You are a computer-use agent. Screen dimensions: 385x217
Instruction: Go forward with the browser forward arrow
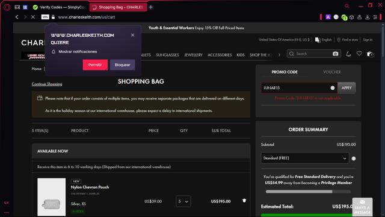coord(25,17)
